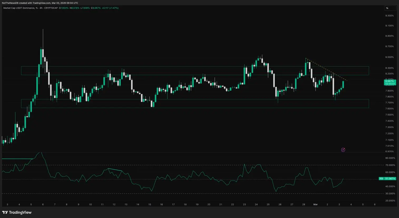Image resolution: width=399 pixels, height=218 pixels.
Task: Click the '8.200%' price axis label
Action: point(390,74)
